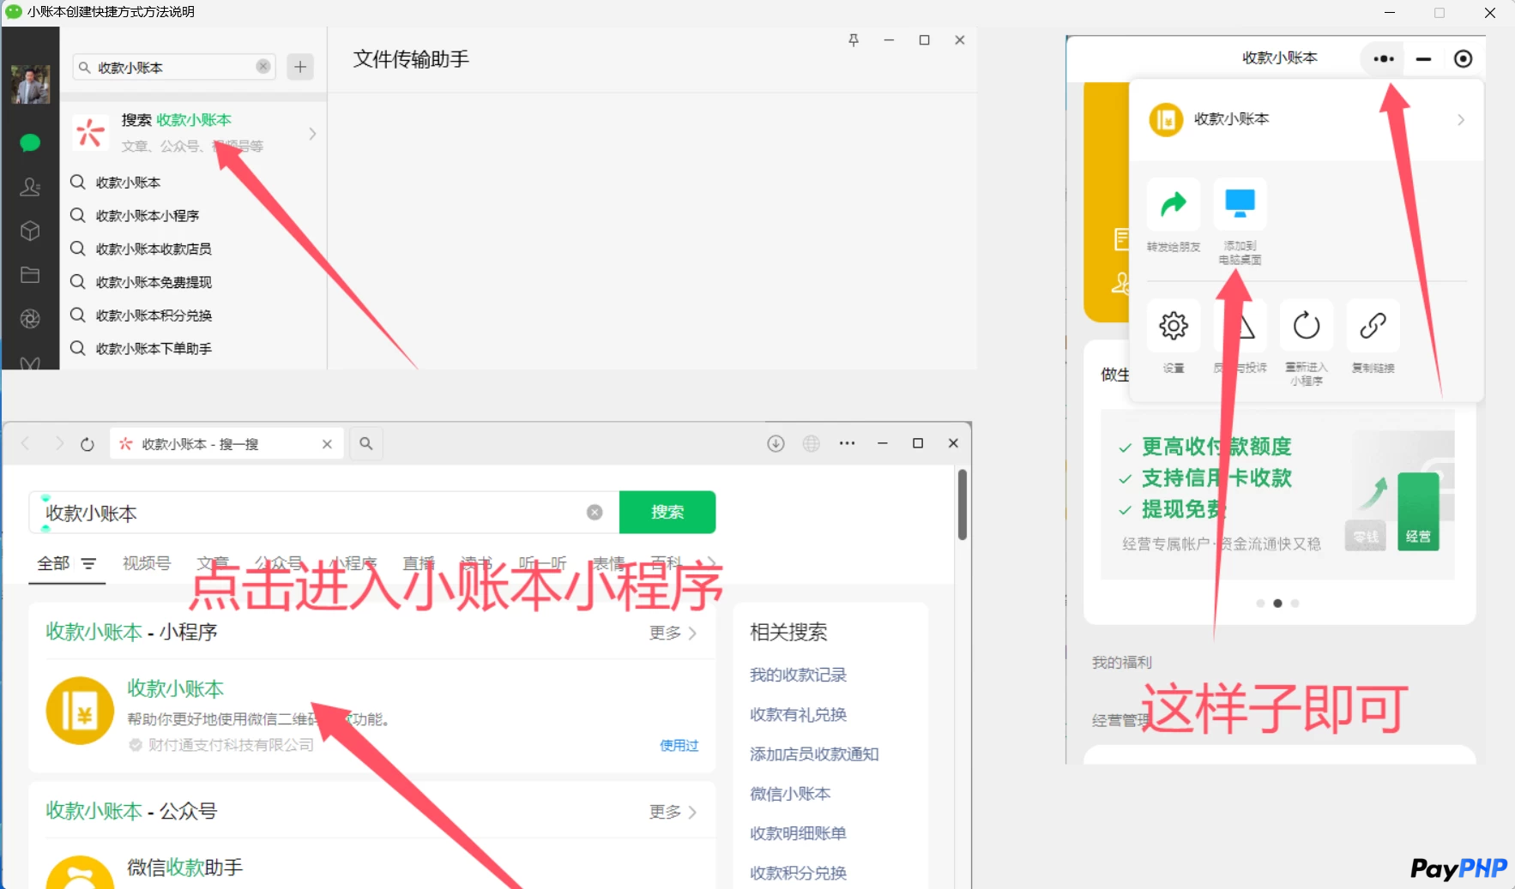Select suggestion 收款小账本小程序
Viewport: 1515px width, 889px height.
click(x=194, y=215)
